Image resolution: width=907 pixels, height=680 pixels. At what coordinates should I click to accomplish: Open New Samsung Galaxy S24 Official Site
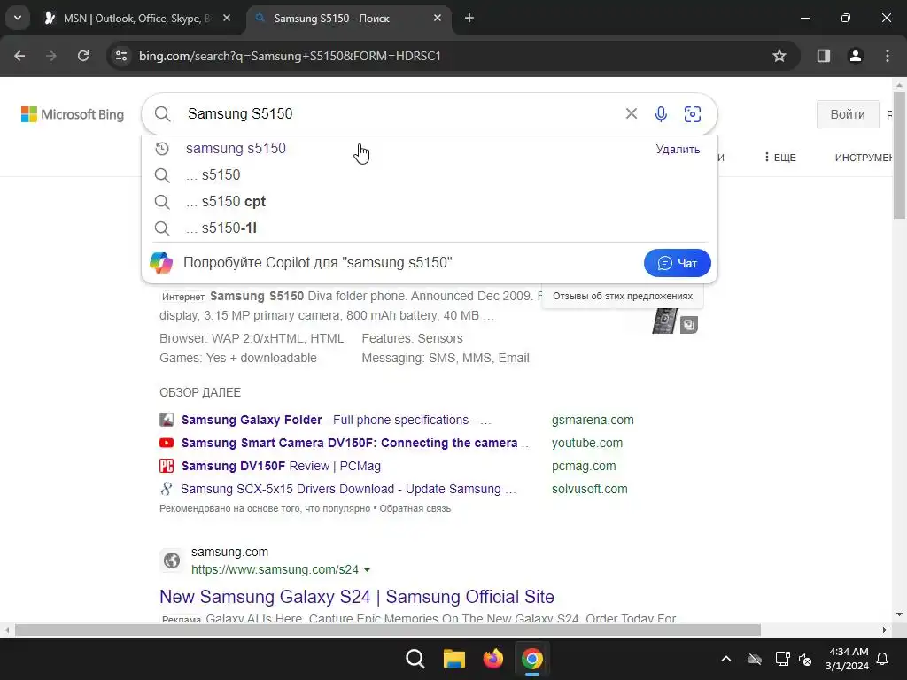click(357, 596)
